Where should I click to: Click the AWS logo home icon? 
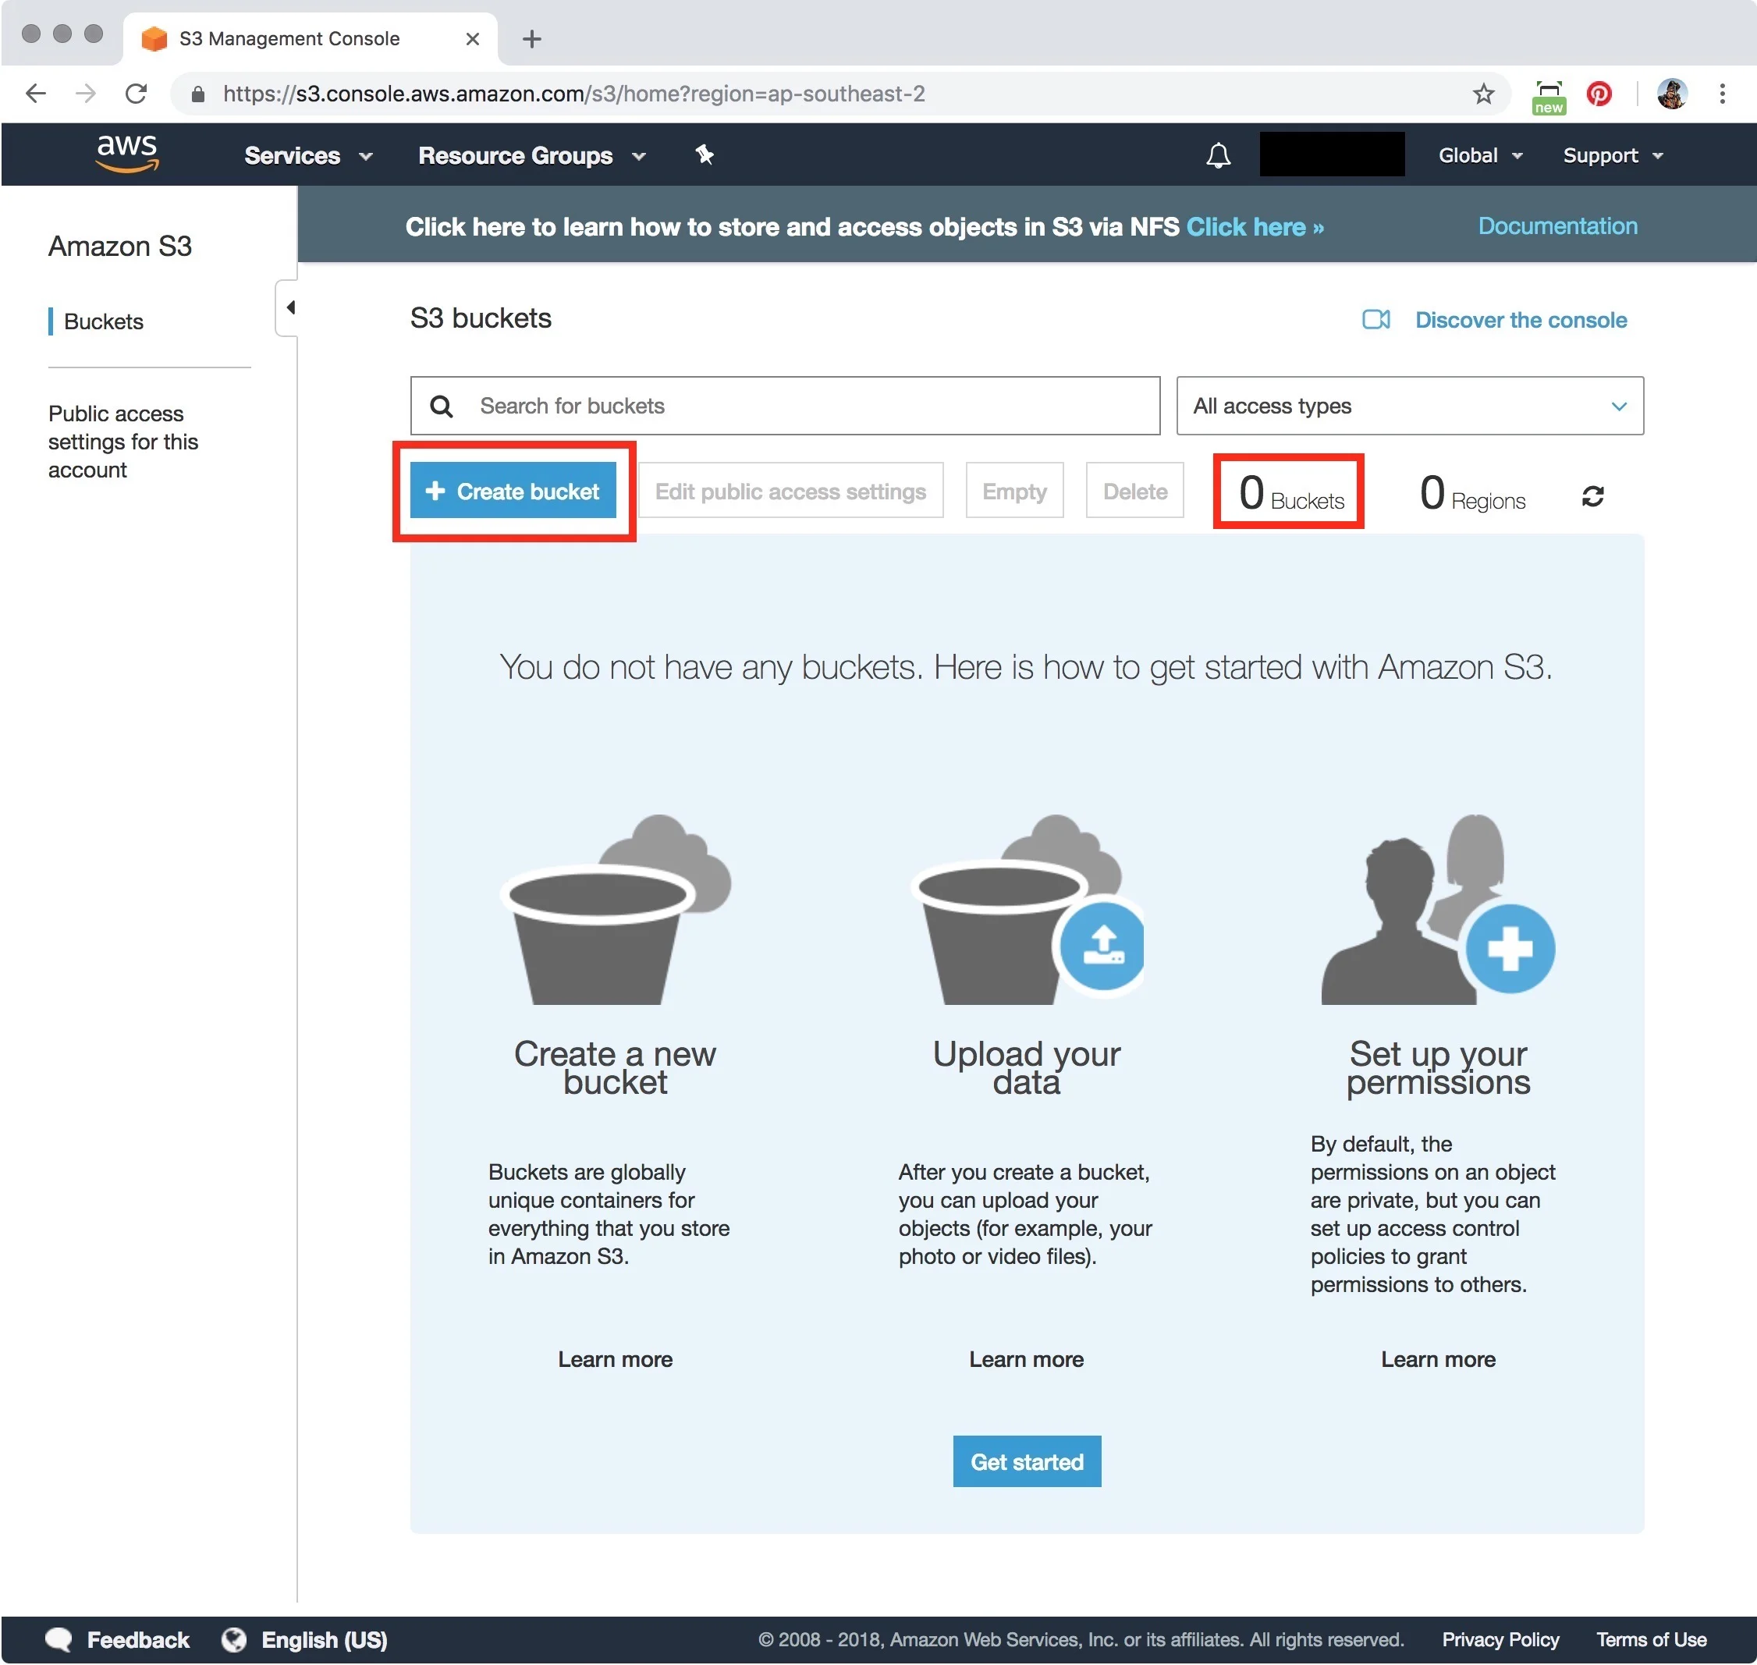[127, 154]
